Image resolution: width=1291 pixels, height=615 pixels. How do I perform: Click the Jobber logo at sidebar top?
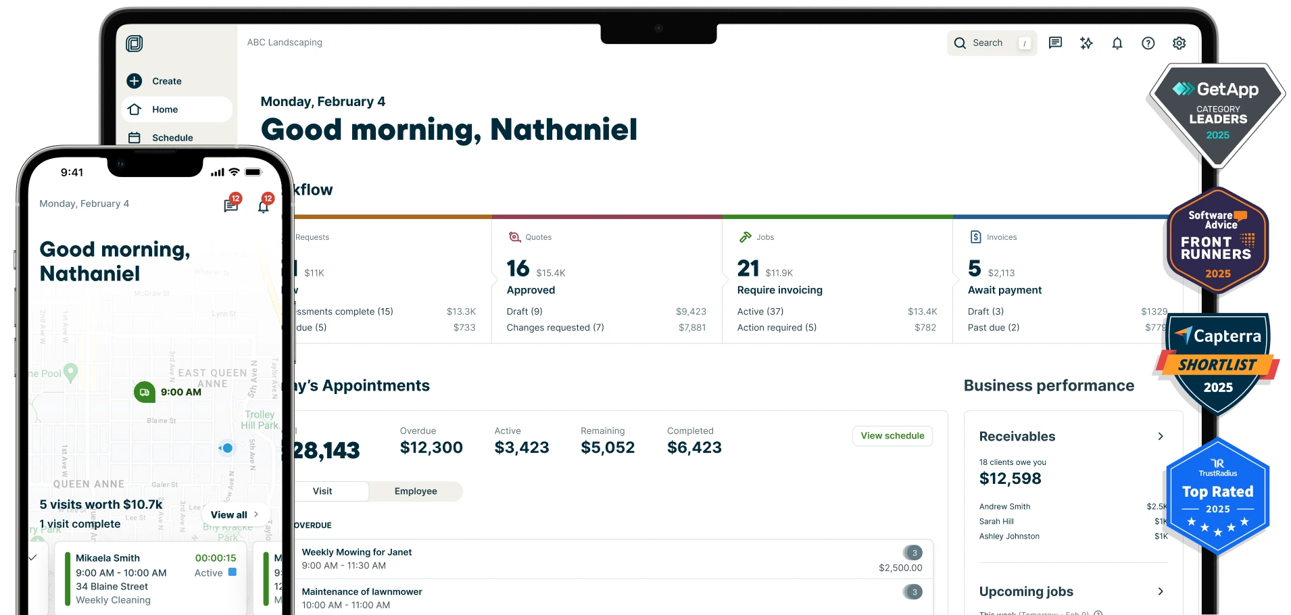pos(135,43)
